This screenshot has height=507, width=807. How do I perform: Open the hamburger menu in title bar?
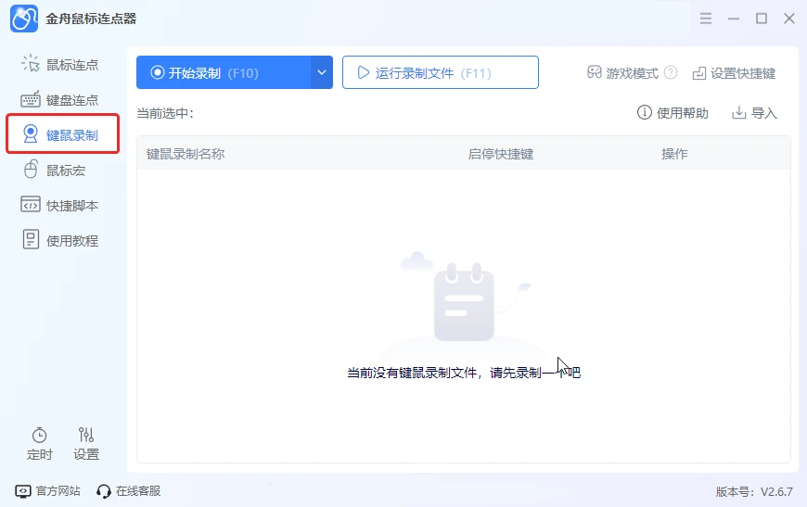click(x=706, y=19)
